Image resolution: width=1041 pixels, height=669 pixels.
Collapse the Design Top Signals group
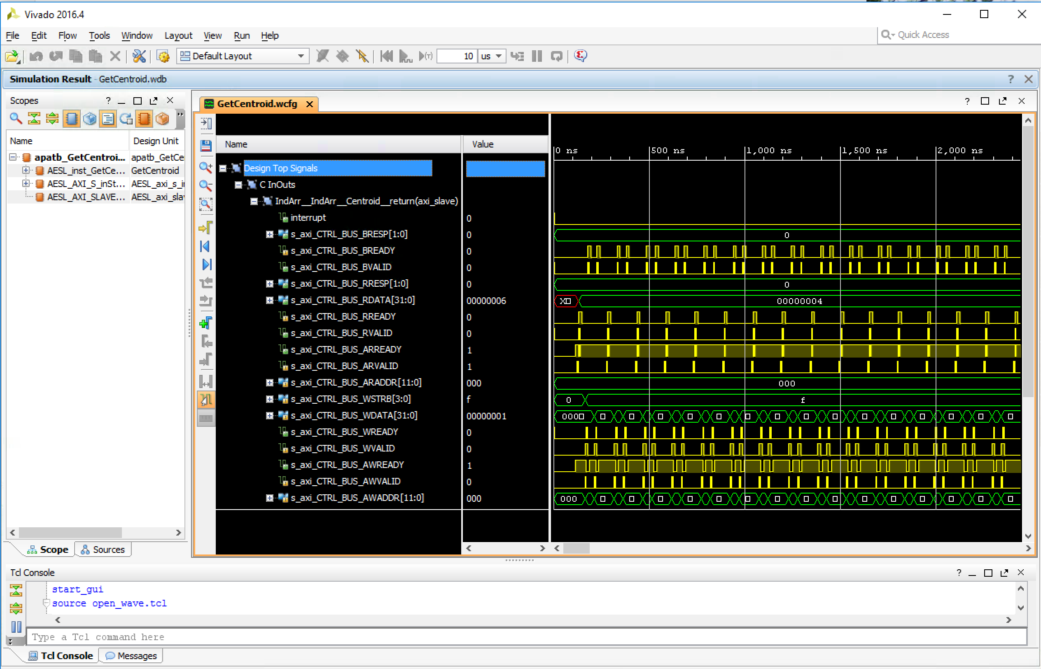click(x=223, y=168)
